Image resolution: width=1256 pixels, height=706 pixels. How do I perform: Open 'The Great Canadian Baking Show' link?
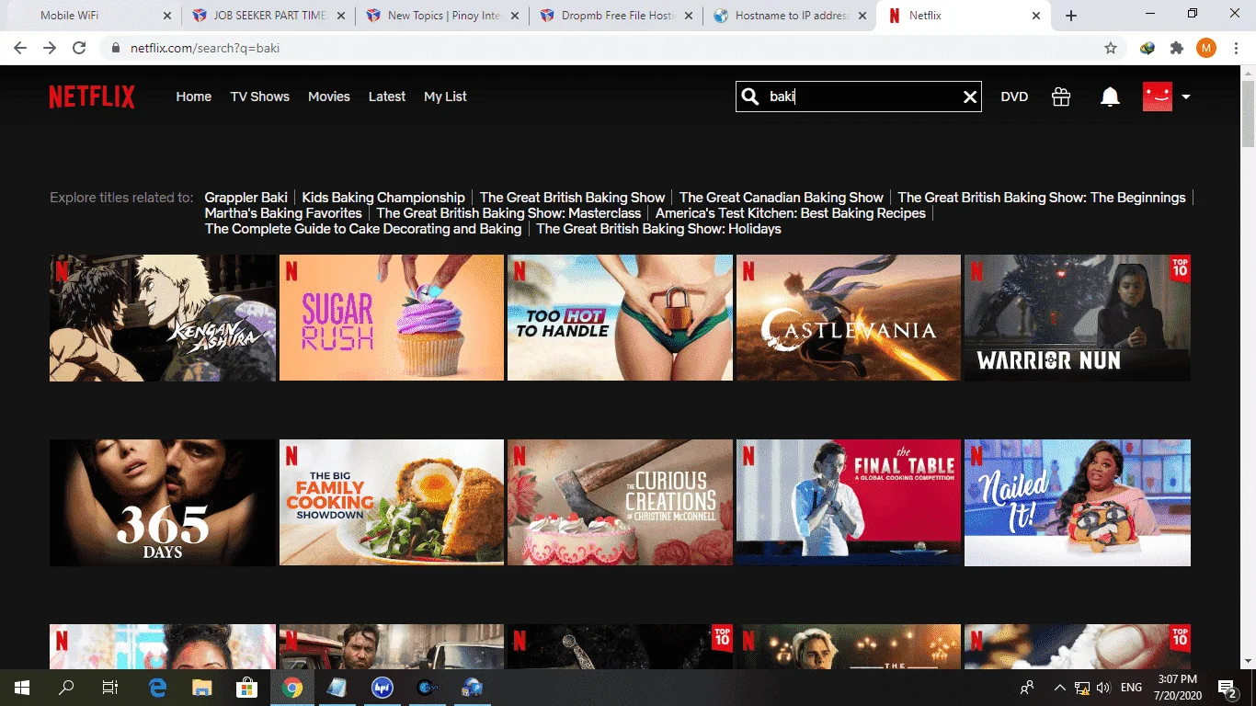click(x=782, y=198)
